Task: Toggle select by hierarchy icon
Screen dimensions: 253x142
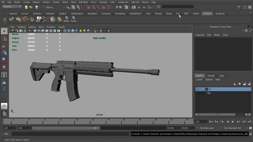Action: pyautogui.click(x=68, y=7)
